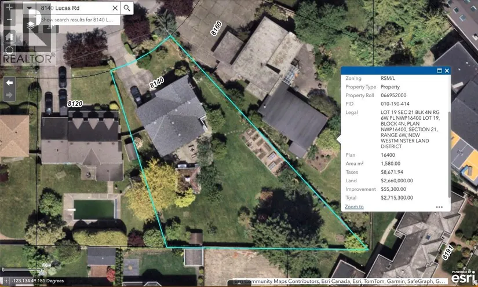Click the Zoom to link
The height and width of the screenshot is (287, 478).
click(354, 207)
